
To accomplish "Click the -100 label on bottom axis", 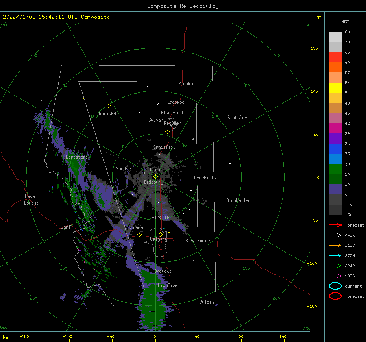I will 67,337.
